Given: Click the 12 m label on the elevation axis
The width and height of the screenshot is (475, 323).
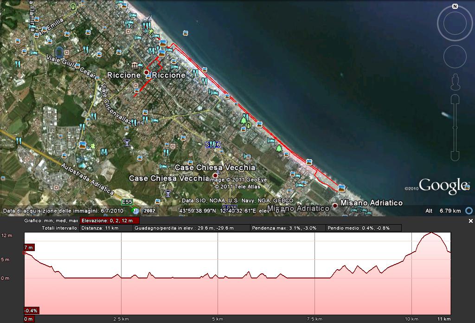Looking at the screenshot, I should click(x=6, y=235).
